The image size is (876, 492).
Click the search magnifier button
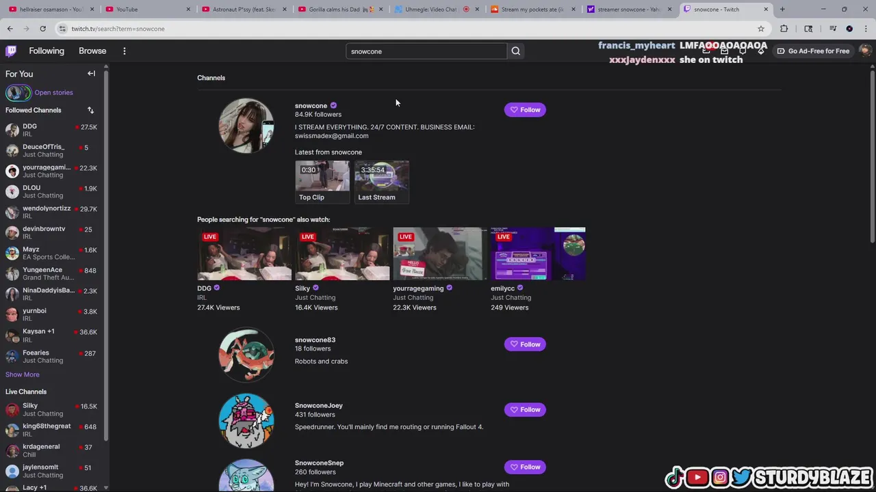coord(516,51)
